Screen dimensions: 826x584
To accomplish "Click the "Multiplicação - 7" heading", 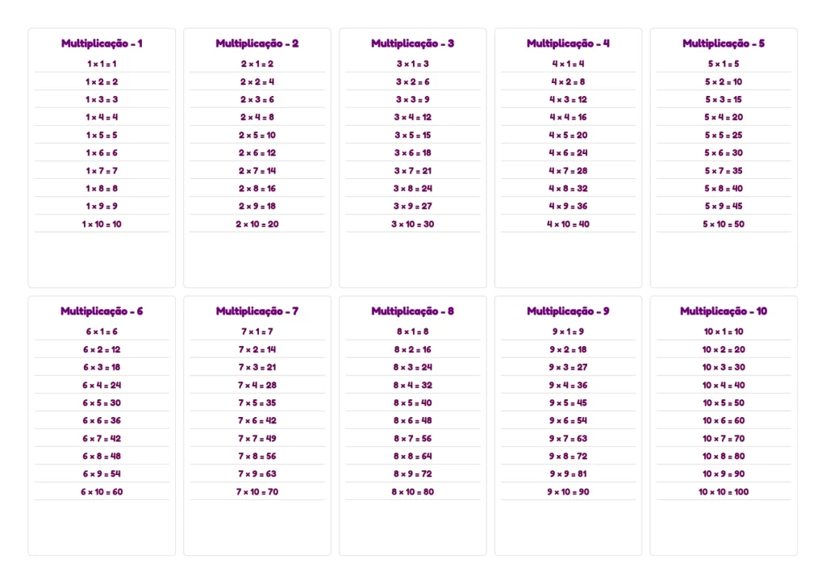I will pos(257,311).
